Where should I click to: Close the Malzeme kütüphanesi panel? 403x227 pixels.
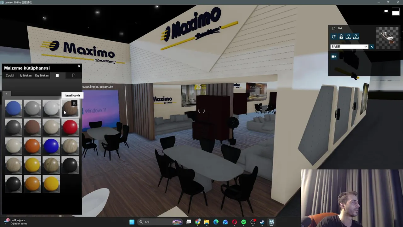coord(79,66)
